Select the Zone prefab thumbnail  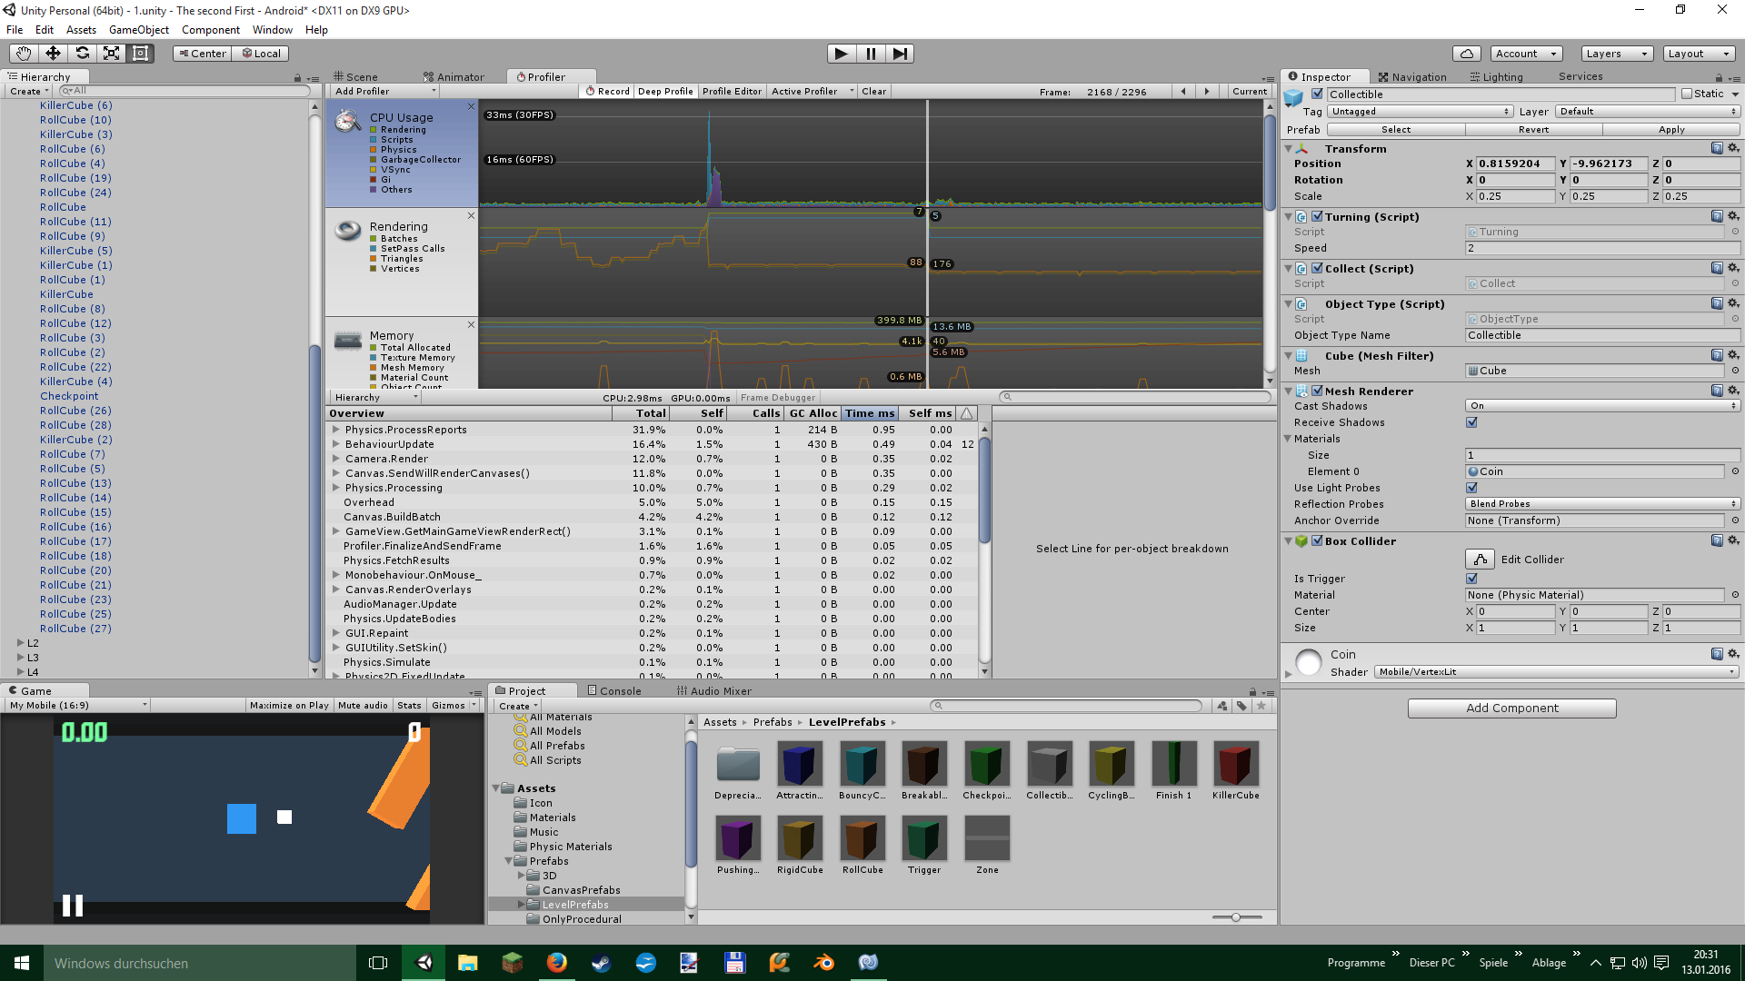987,837
